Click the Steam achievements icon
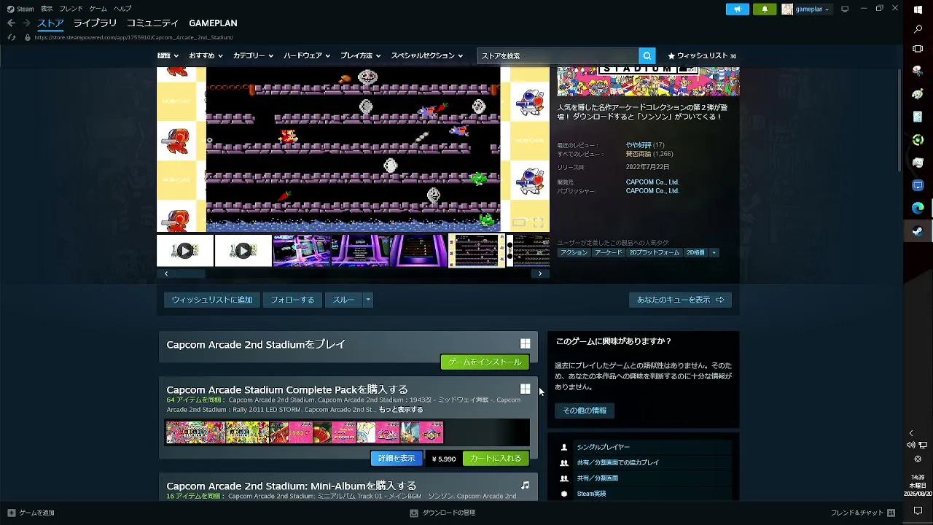This screenshot has width=933, height=525. click(x=563, y=494)
